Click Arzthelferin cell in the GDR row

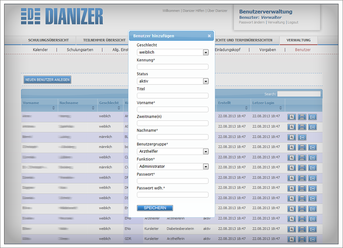(176, 239)
